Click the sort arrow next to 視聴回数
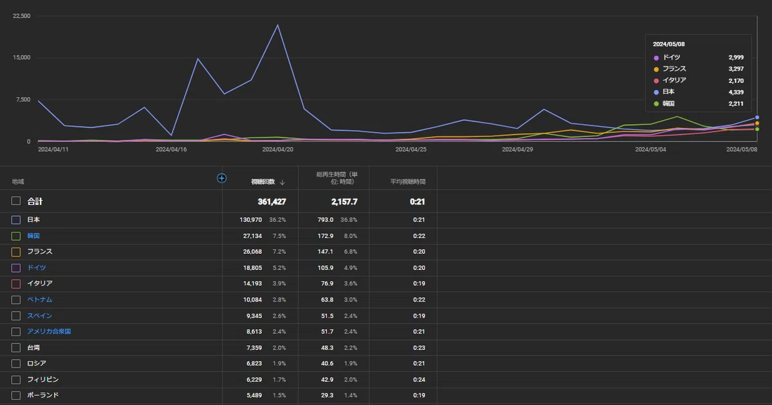 [282, 182]
